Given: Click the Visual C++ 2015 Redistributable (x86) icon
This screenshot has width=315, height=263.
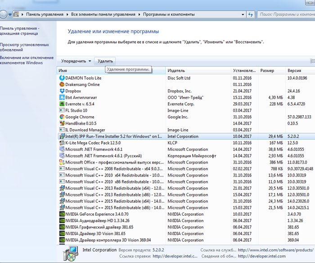Looking at the screenshot, I should pyautogui.click(x=62, y=208).
